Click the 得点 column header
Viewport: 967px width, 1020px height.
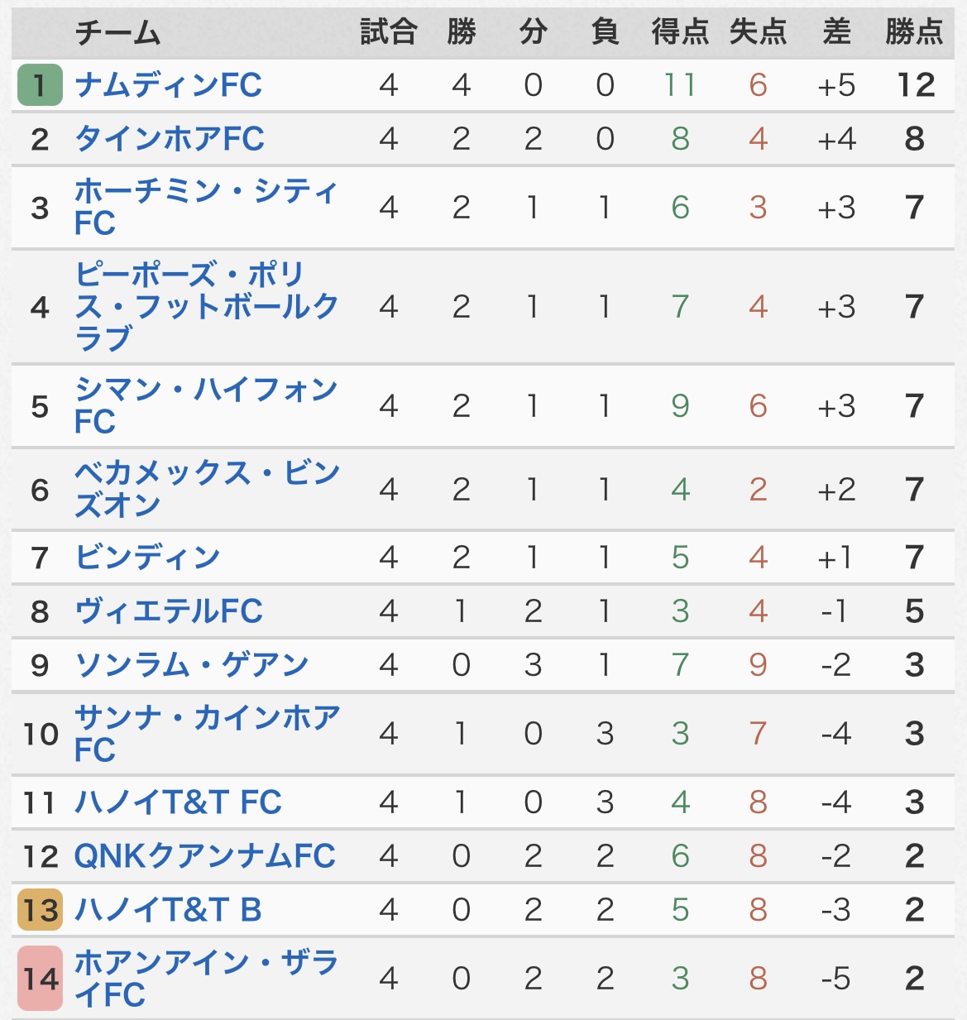click(x=680, y=32)
